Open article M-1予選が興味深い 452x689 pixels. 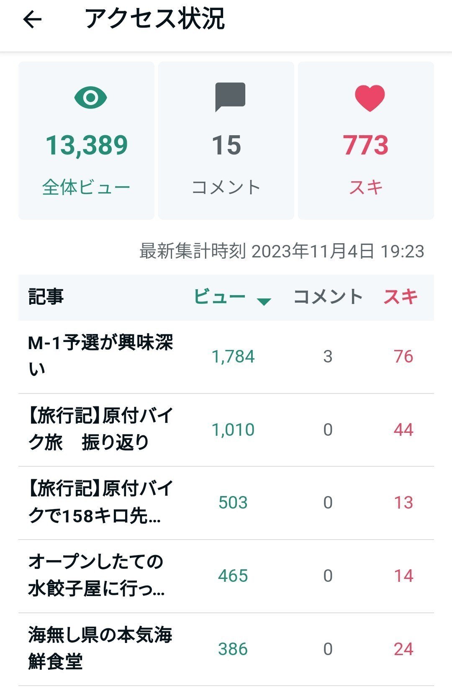[x=100, y=356]
